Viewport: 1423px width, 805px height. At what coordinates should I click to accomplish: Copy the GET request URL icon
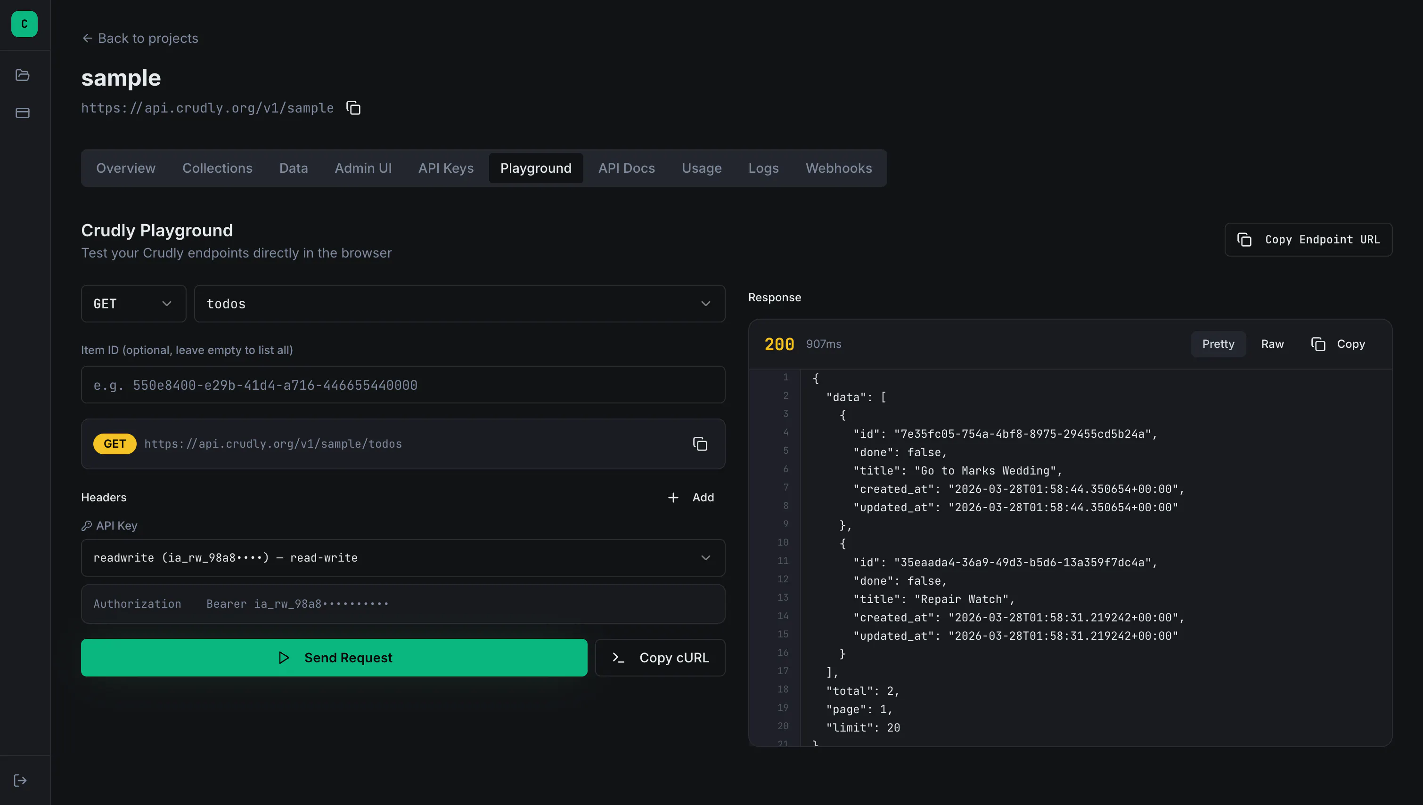pyautogui.click(x=700, y=444)
